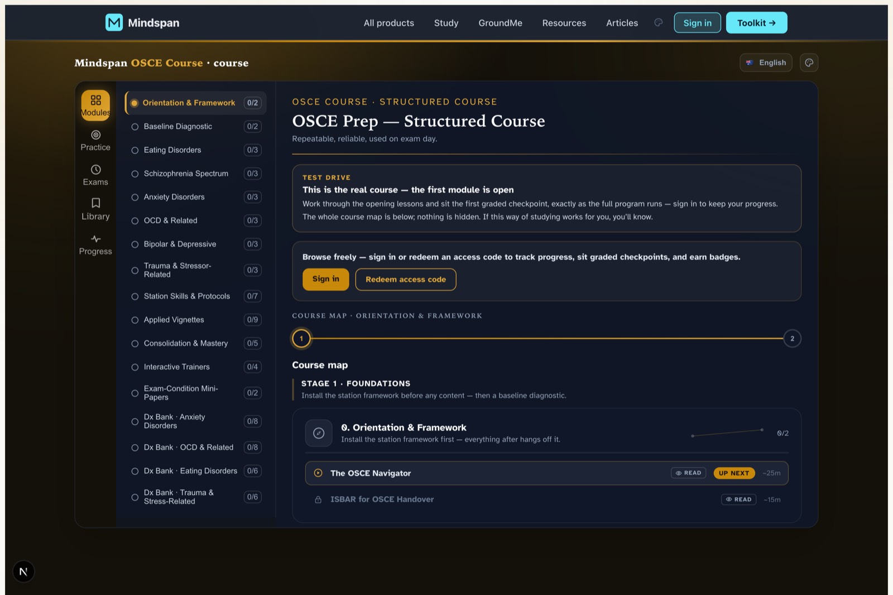Open Dx Bank · Anxiety Disorders module
This screenshot has width=893, height=595.
pyautogui.click(x=195, y=421)
